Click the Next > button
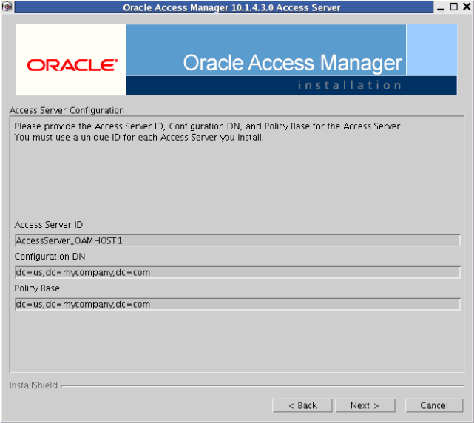 point(365,405)
